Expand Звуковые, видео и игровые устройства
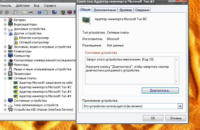Image resolution: width=200 pixels, height=130 pixels. pos(5,47)
